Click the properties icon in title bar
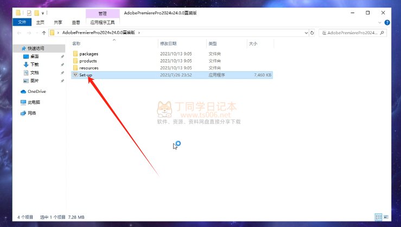Screen dimensions: 401x227 coord(29,13)
